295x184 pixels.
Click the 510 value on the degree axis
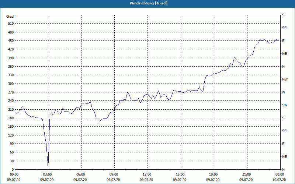(11, 24)
